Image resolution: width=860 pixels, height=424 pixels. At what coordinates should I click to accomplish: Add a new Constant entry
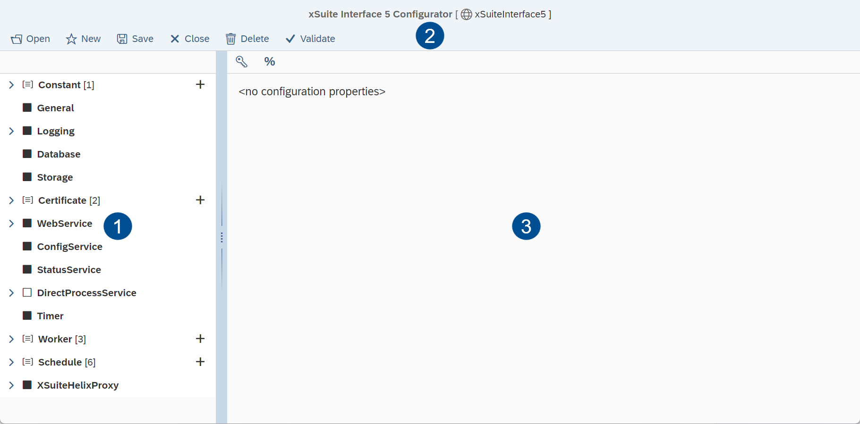[x=200, y=84]
